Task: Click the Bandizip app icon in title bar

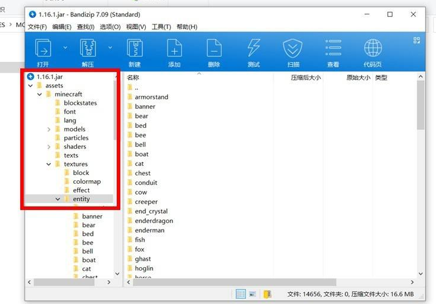Action: (x=32, y=14)
